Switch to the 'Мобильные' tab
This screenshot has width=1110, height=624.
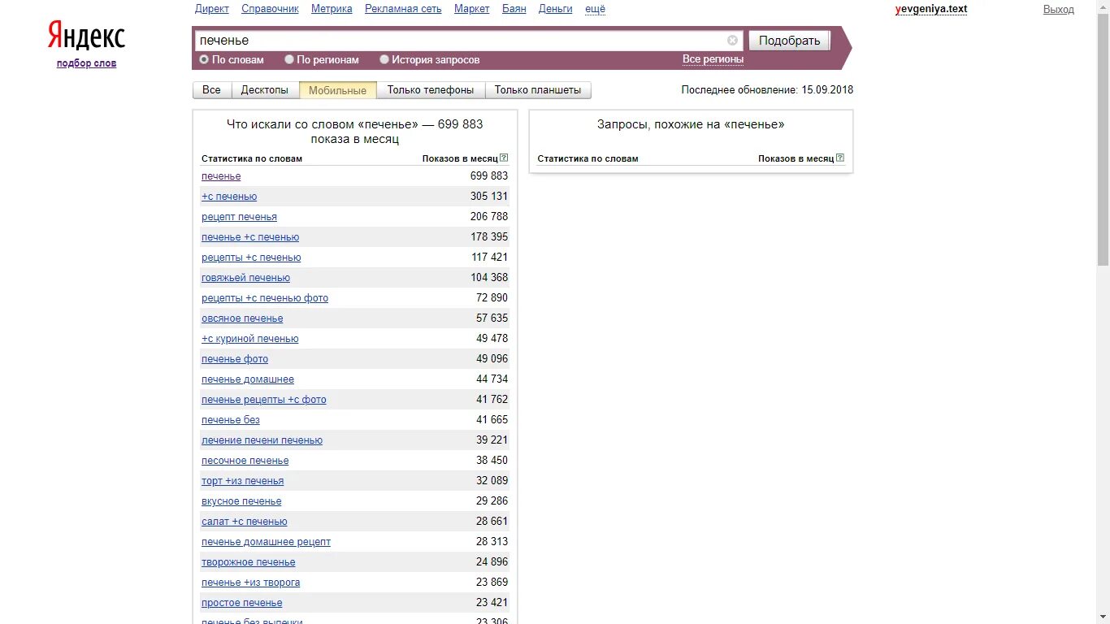click(x=338, y=90)
